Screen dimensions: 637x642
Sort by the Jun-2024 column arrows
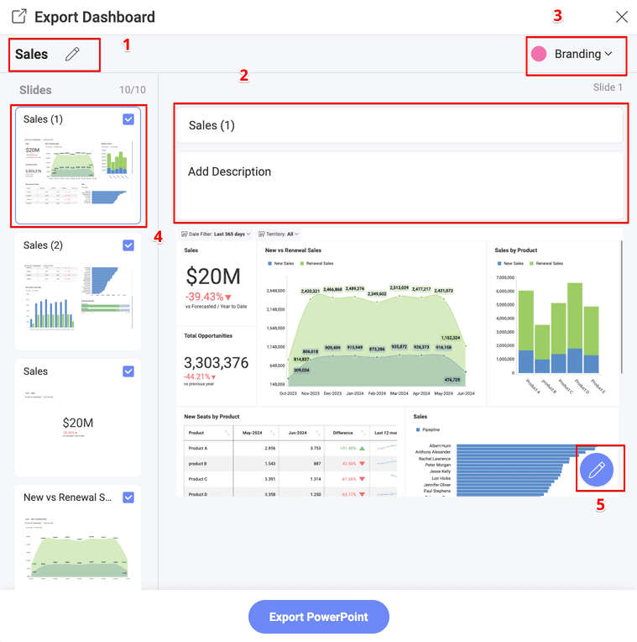tap(318, 433)
